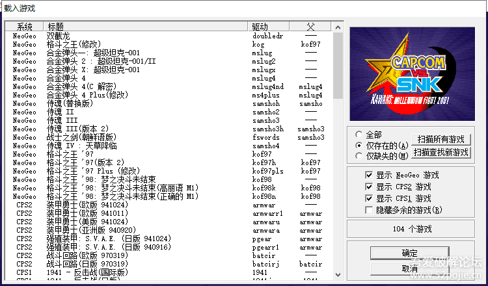The image size is (488, 286).
Task: Select the 仅缺失的 radio option
Action: pyautogui.click(x=359, y=155)
